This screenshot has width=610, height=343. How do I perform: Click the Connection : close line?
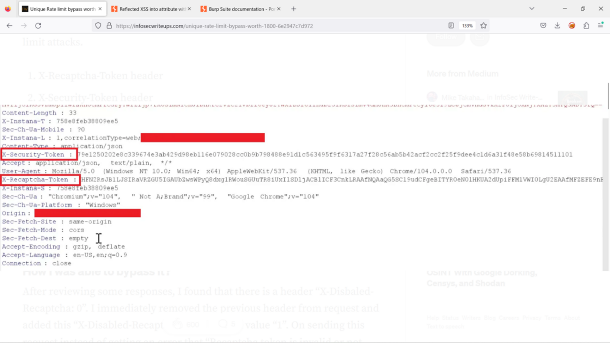click(37, 264)
